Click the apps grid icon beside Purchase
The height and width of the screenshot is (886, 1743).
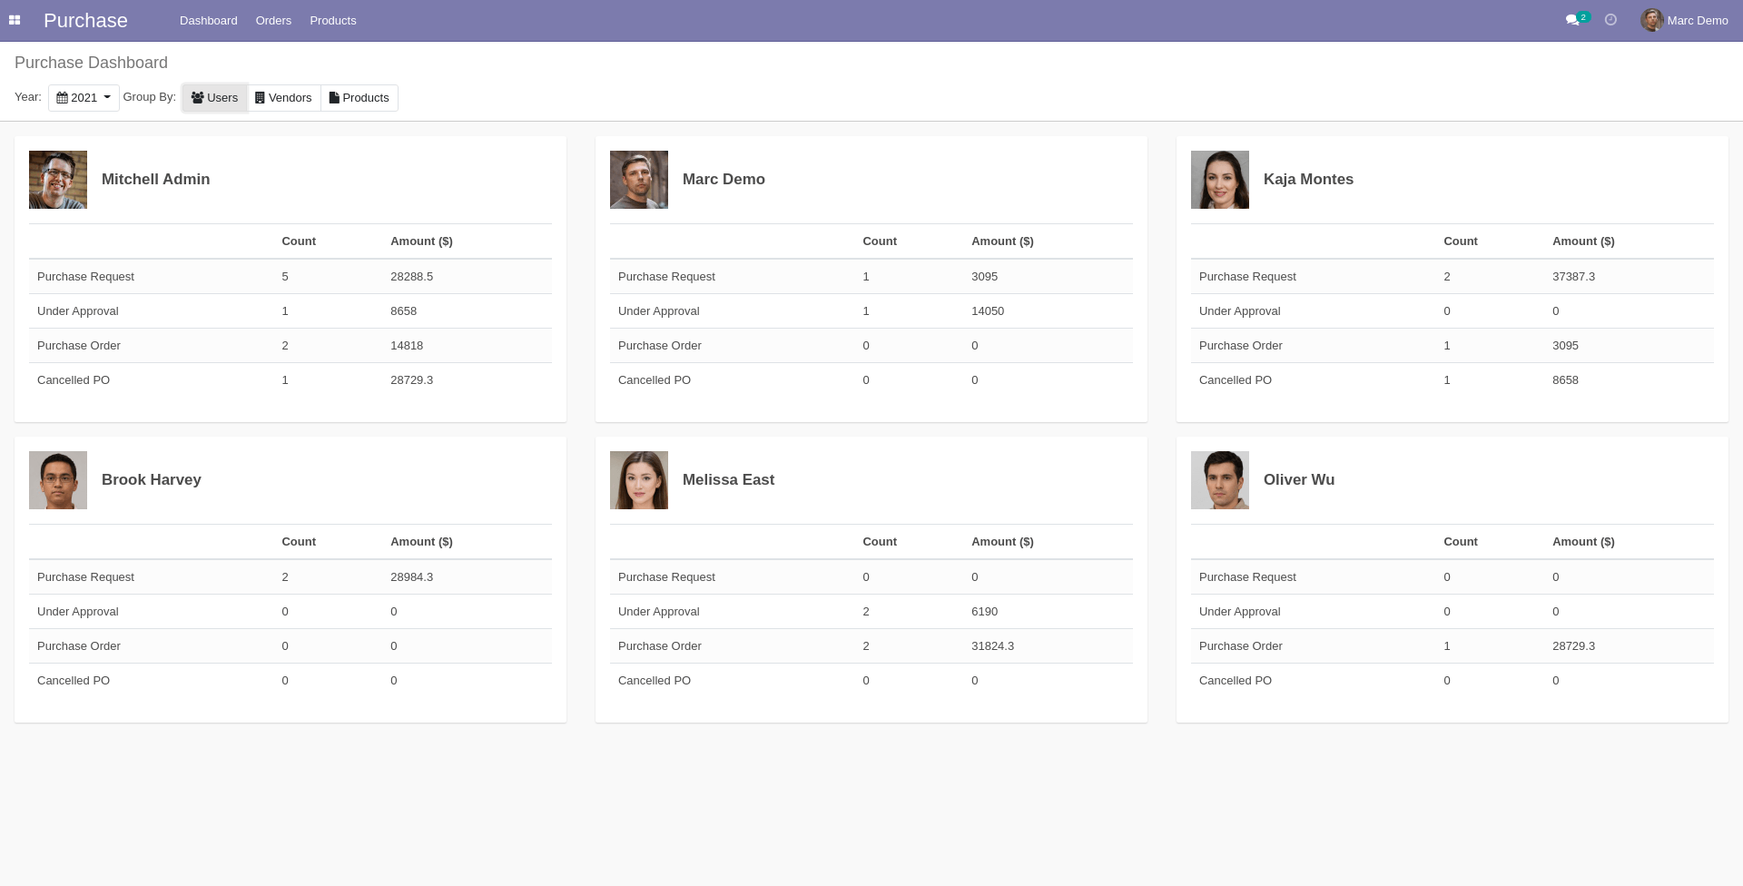pyautogui.click(x=15, y=20)
